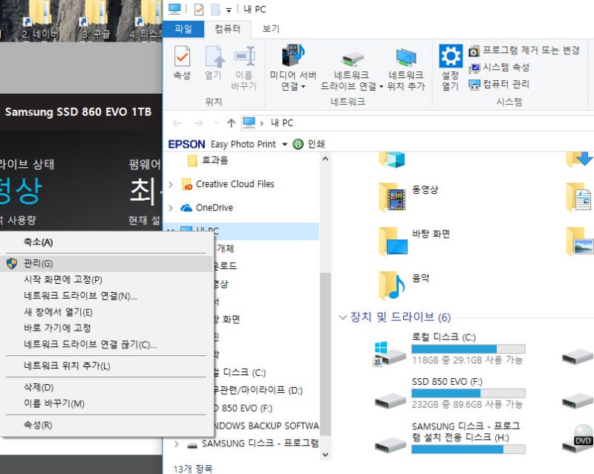
Task: Choose 네트워크 드라이브 연결 끊기(C)
Action: pyautogui.click(x=106, y=344)
